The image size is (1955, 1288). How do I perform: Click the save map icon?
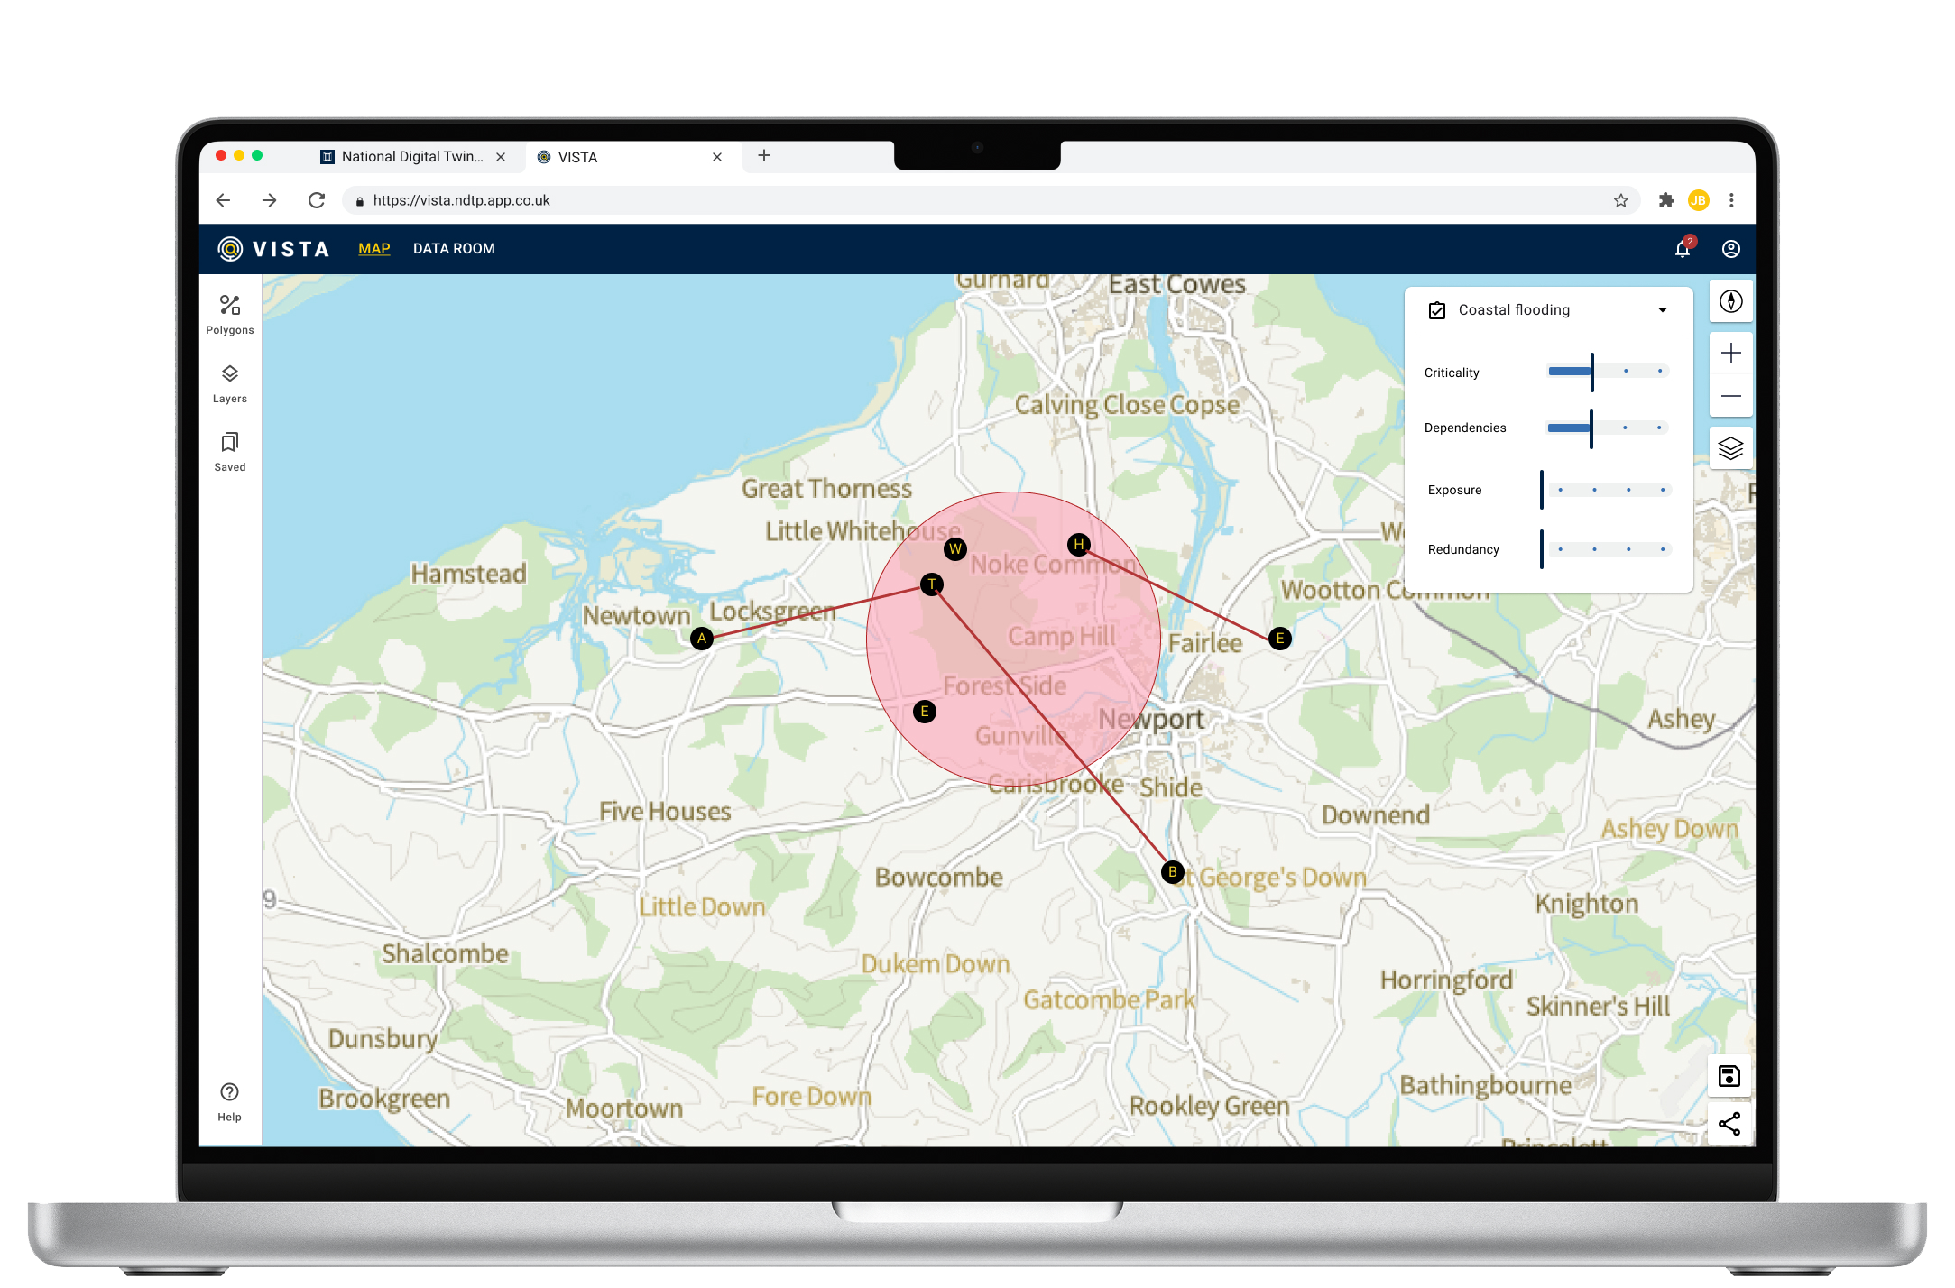[x=1728, y=1075]
